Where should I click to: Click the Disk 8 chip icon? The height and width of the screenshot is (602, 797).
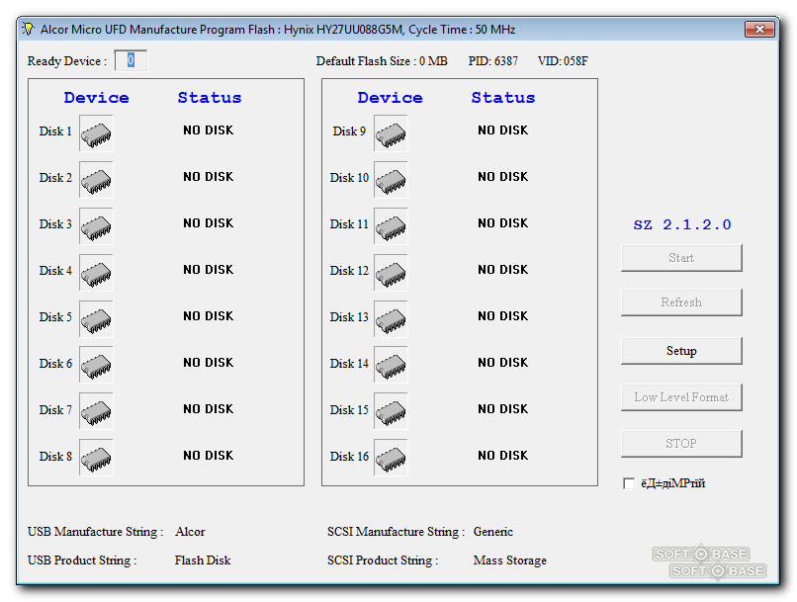point(96,459)
